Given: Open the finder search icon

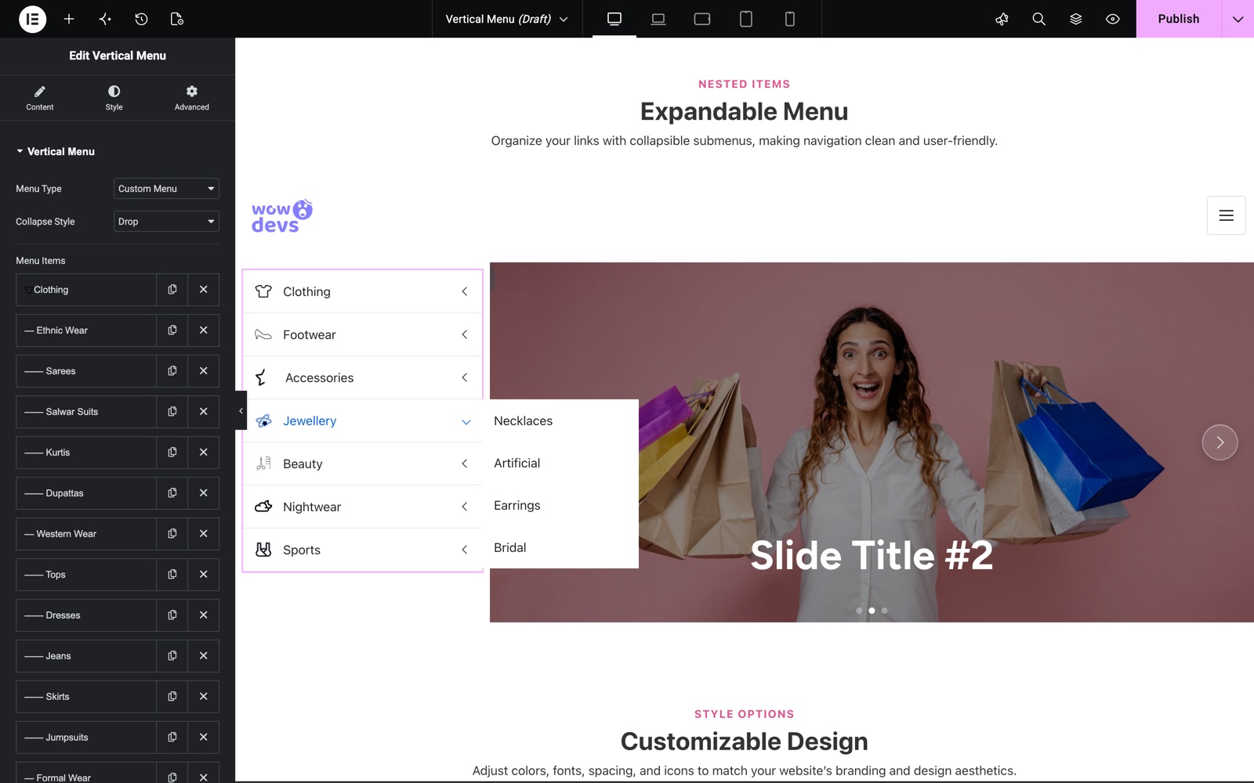Looking at the screenshot, I should pyautogui.click(x=1038, y=19).
